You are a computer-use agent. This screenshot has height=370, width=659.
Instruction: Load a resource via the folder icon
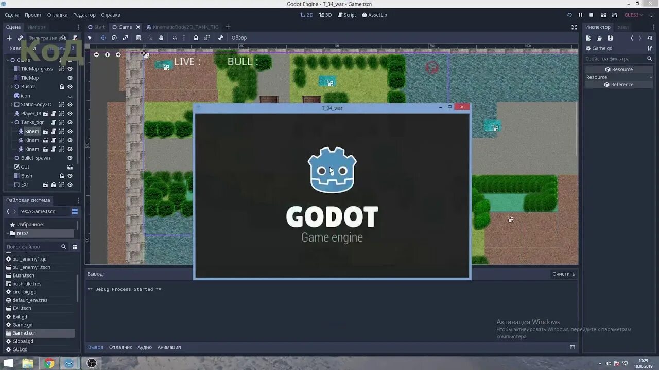tap(599, 38)
